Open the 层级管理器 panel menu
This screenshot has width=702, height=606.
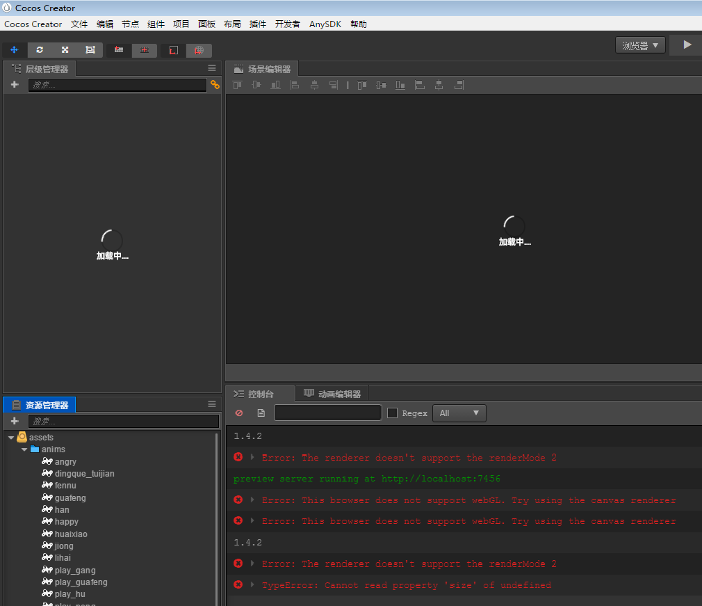[212, 68]
